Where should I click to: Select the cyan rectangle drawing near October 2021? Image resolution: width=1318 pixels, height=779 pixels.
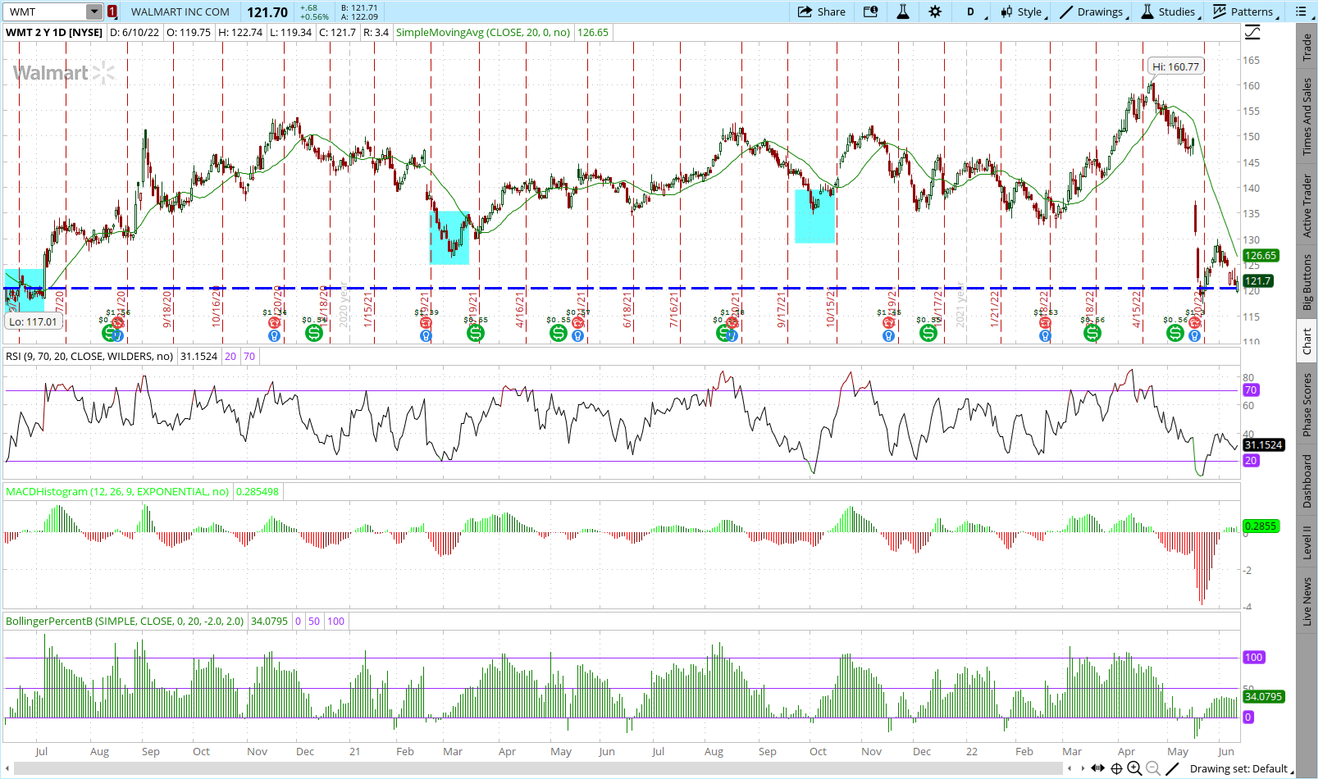(814, 216)
